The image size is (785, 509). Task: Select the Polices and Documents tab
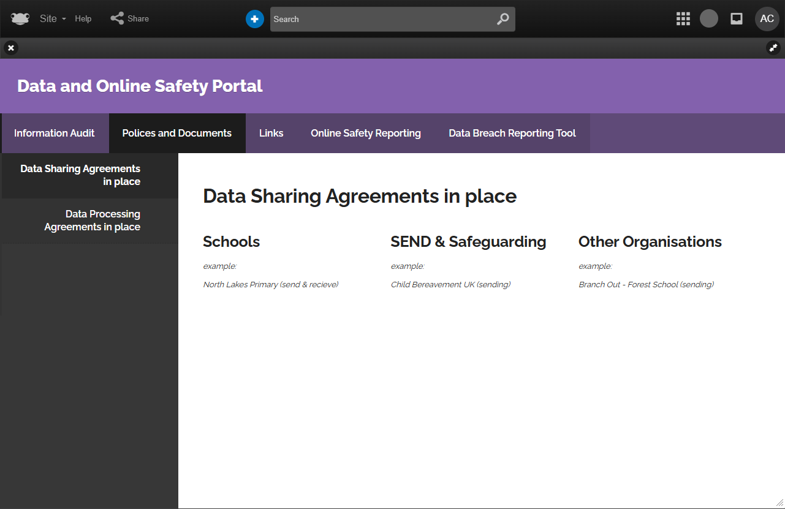coord(177,133)
